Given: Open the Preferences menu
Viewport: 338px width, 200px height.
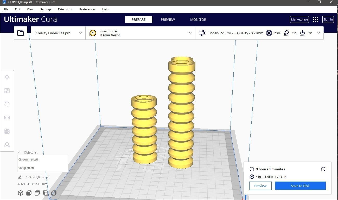Looking at the screenshot, I should [x=87, y=9].
